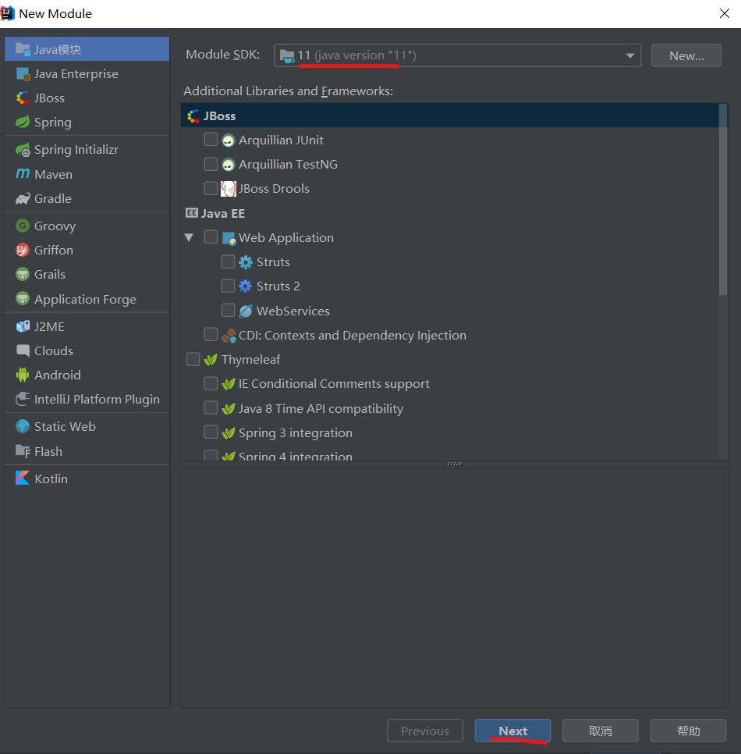Click the panel splitter grip handle
Screen dimensions: 741x754
coord(455,464)
